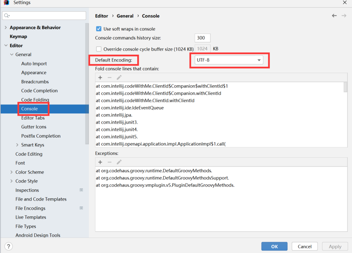The image size is (352, 253).
Task: Select ClientId.withClientId fold line
Action: pos(145,100)
